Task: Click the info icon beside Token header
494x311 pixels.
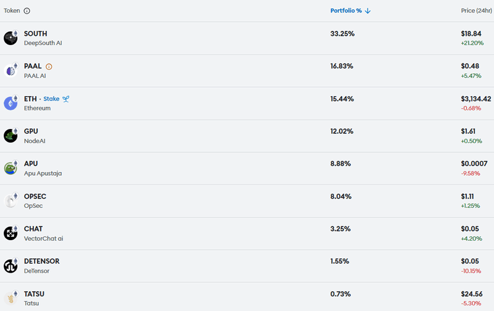Action: click(x=27, y=10)
